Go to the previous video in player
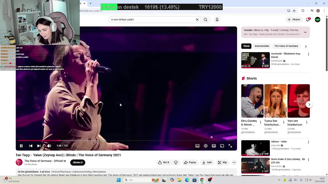This screenshot has height=184, width=328. pyautogui.click(x=30, y=146)
